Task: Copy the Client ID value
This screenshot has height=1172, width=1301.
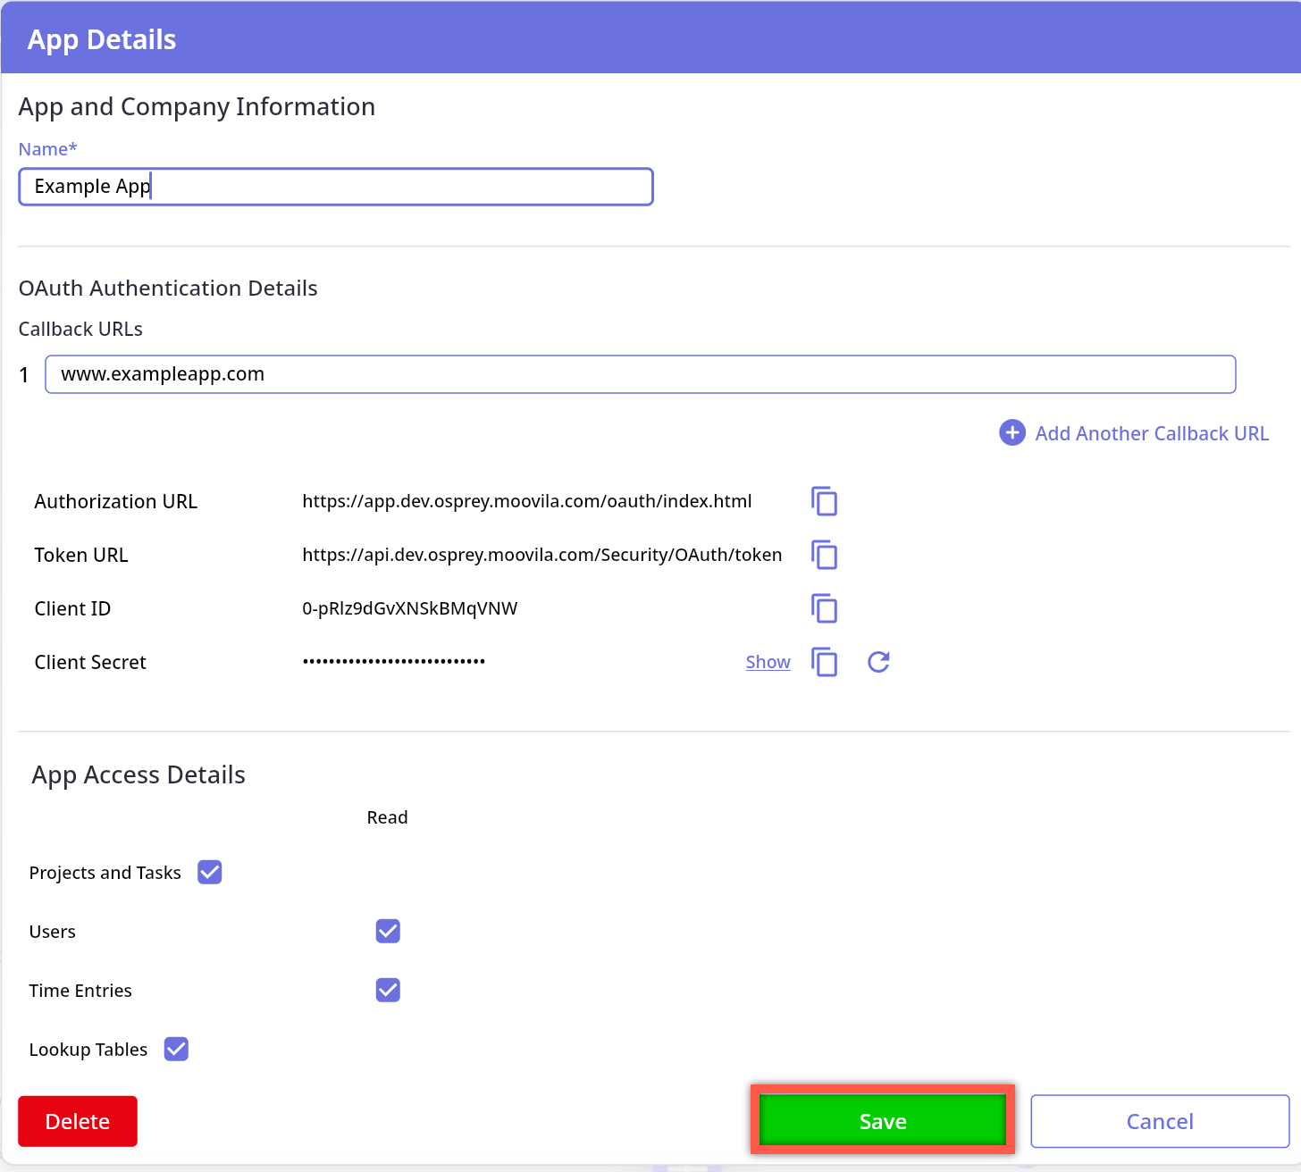Action: [824, 608]
